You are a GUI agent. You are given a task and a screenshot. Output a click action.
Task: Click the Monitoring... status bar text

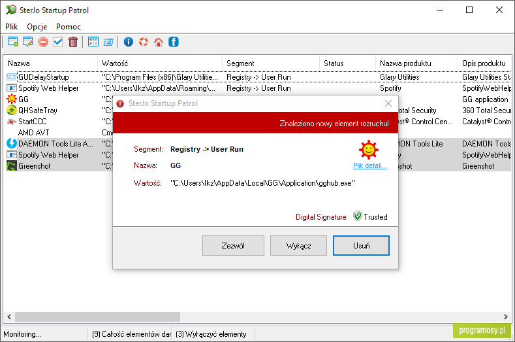(22, 334)
